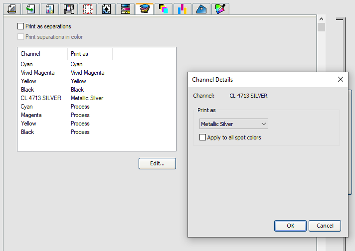Check Apply to all spot colors
The image size is (355, 251).
point(202,137)
